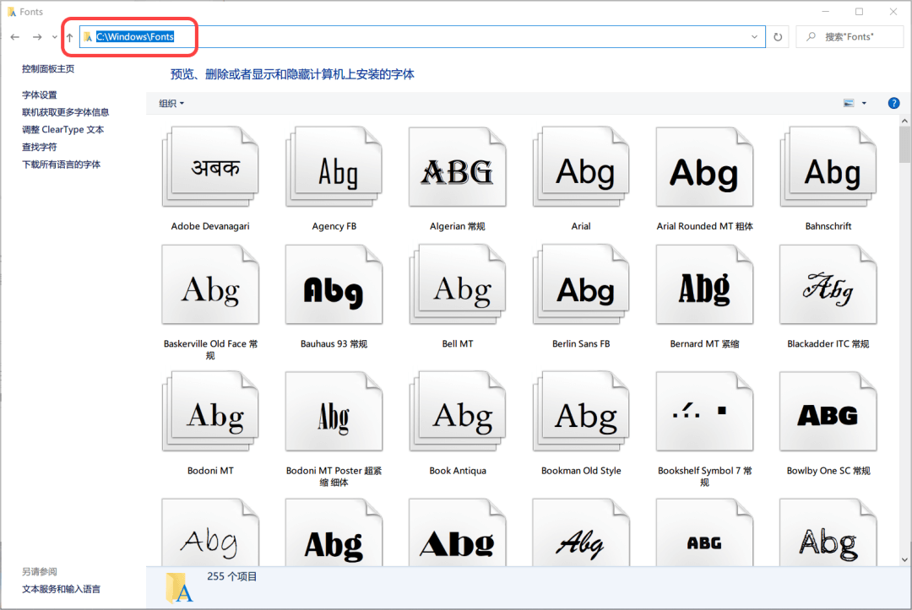
Task: Open the Agency FB font icon
Action: (334, 167)
